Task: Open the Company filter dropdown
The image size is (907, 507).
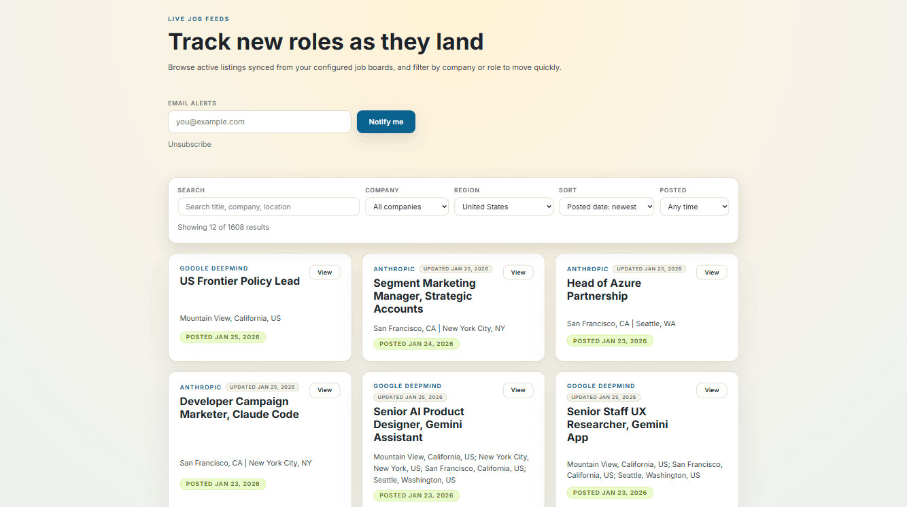Action: (407, 206)
